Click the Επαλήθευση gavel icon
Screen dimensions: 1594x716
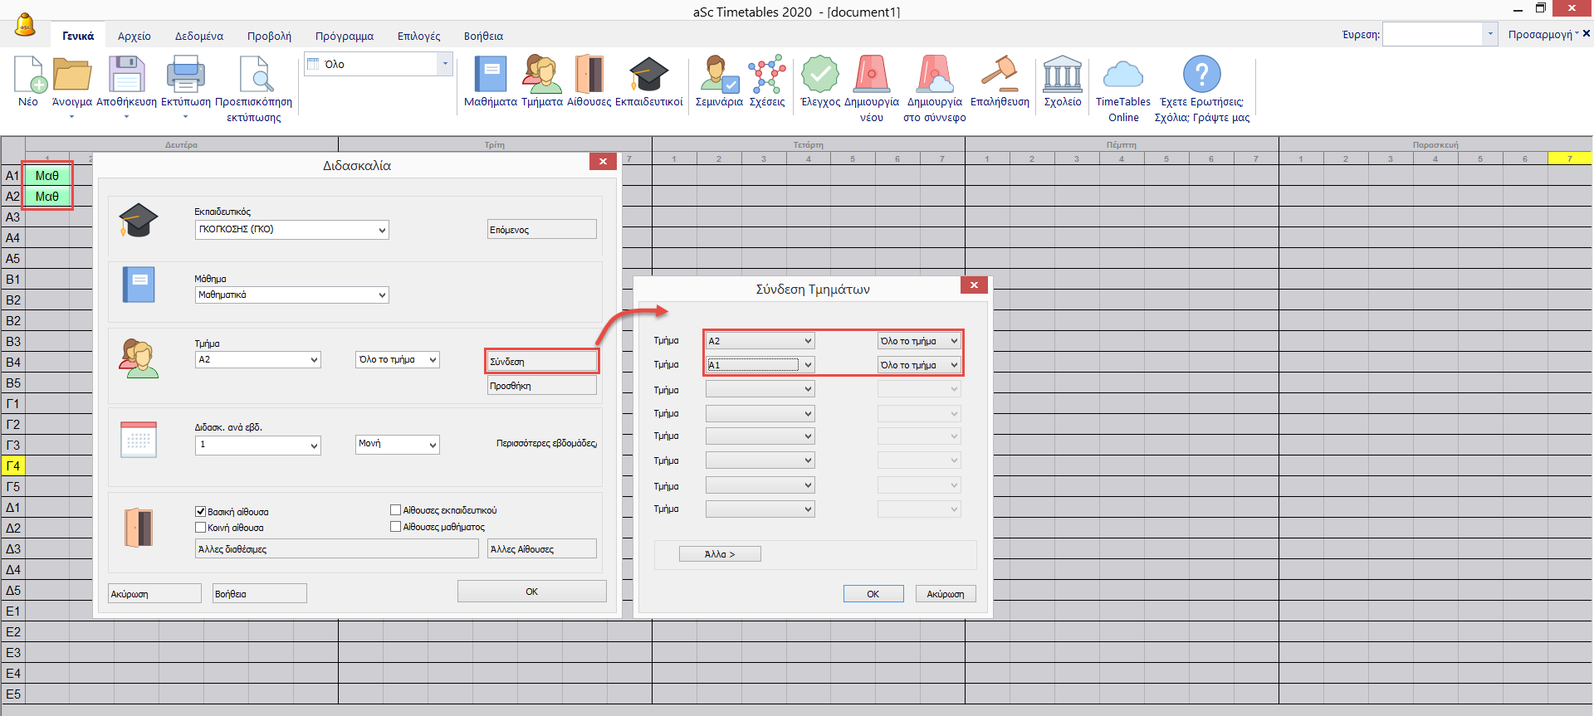click(1000, 75)
